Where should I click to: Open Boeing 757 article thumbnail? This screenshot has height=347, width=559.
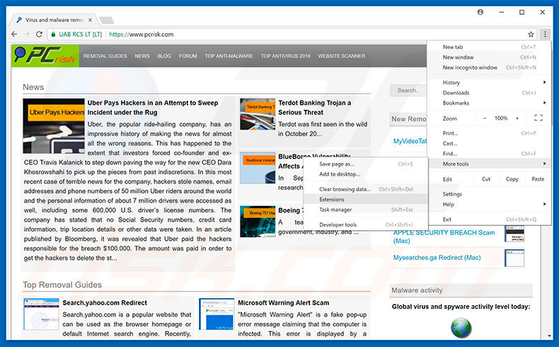tap(258, 222)
